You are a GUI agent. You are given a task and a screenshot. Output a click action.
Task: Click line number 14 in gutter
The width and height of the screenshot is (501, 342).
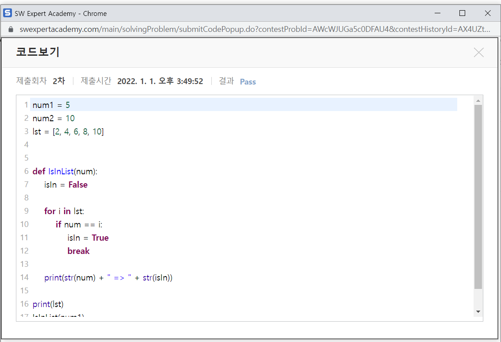(24, 277)
